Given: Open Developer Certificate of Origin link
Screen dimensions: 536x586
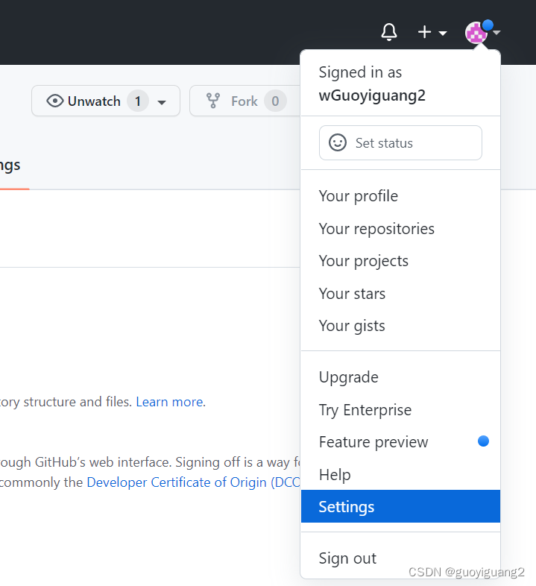Looking at the screenshot, I should (193, 482).
